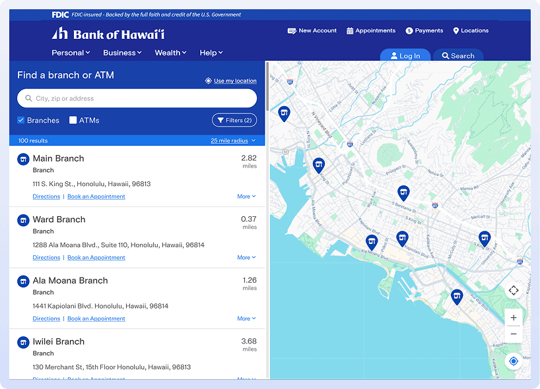This screenshot has height=389, width=540.
Task: Select the Iwilei Branch title
Action: pyautogui.click(x=59, y=342)
